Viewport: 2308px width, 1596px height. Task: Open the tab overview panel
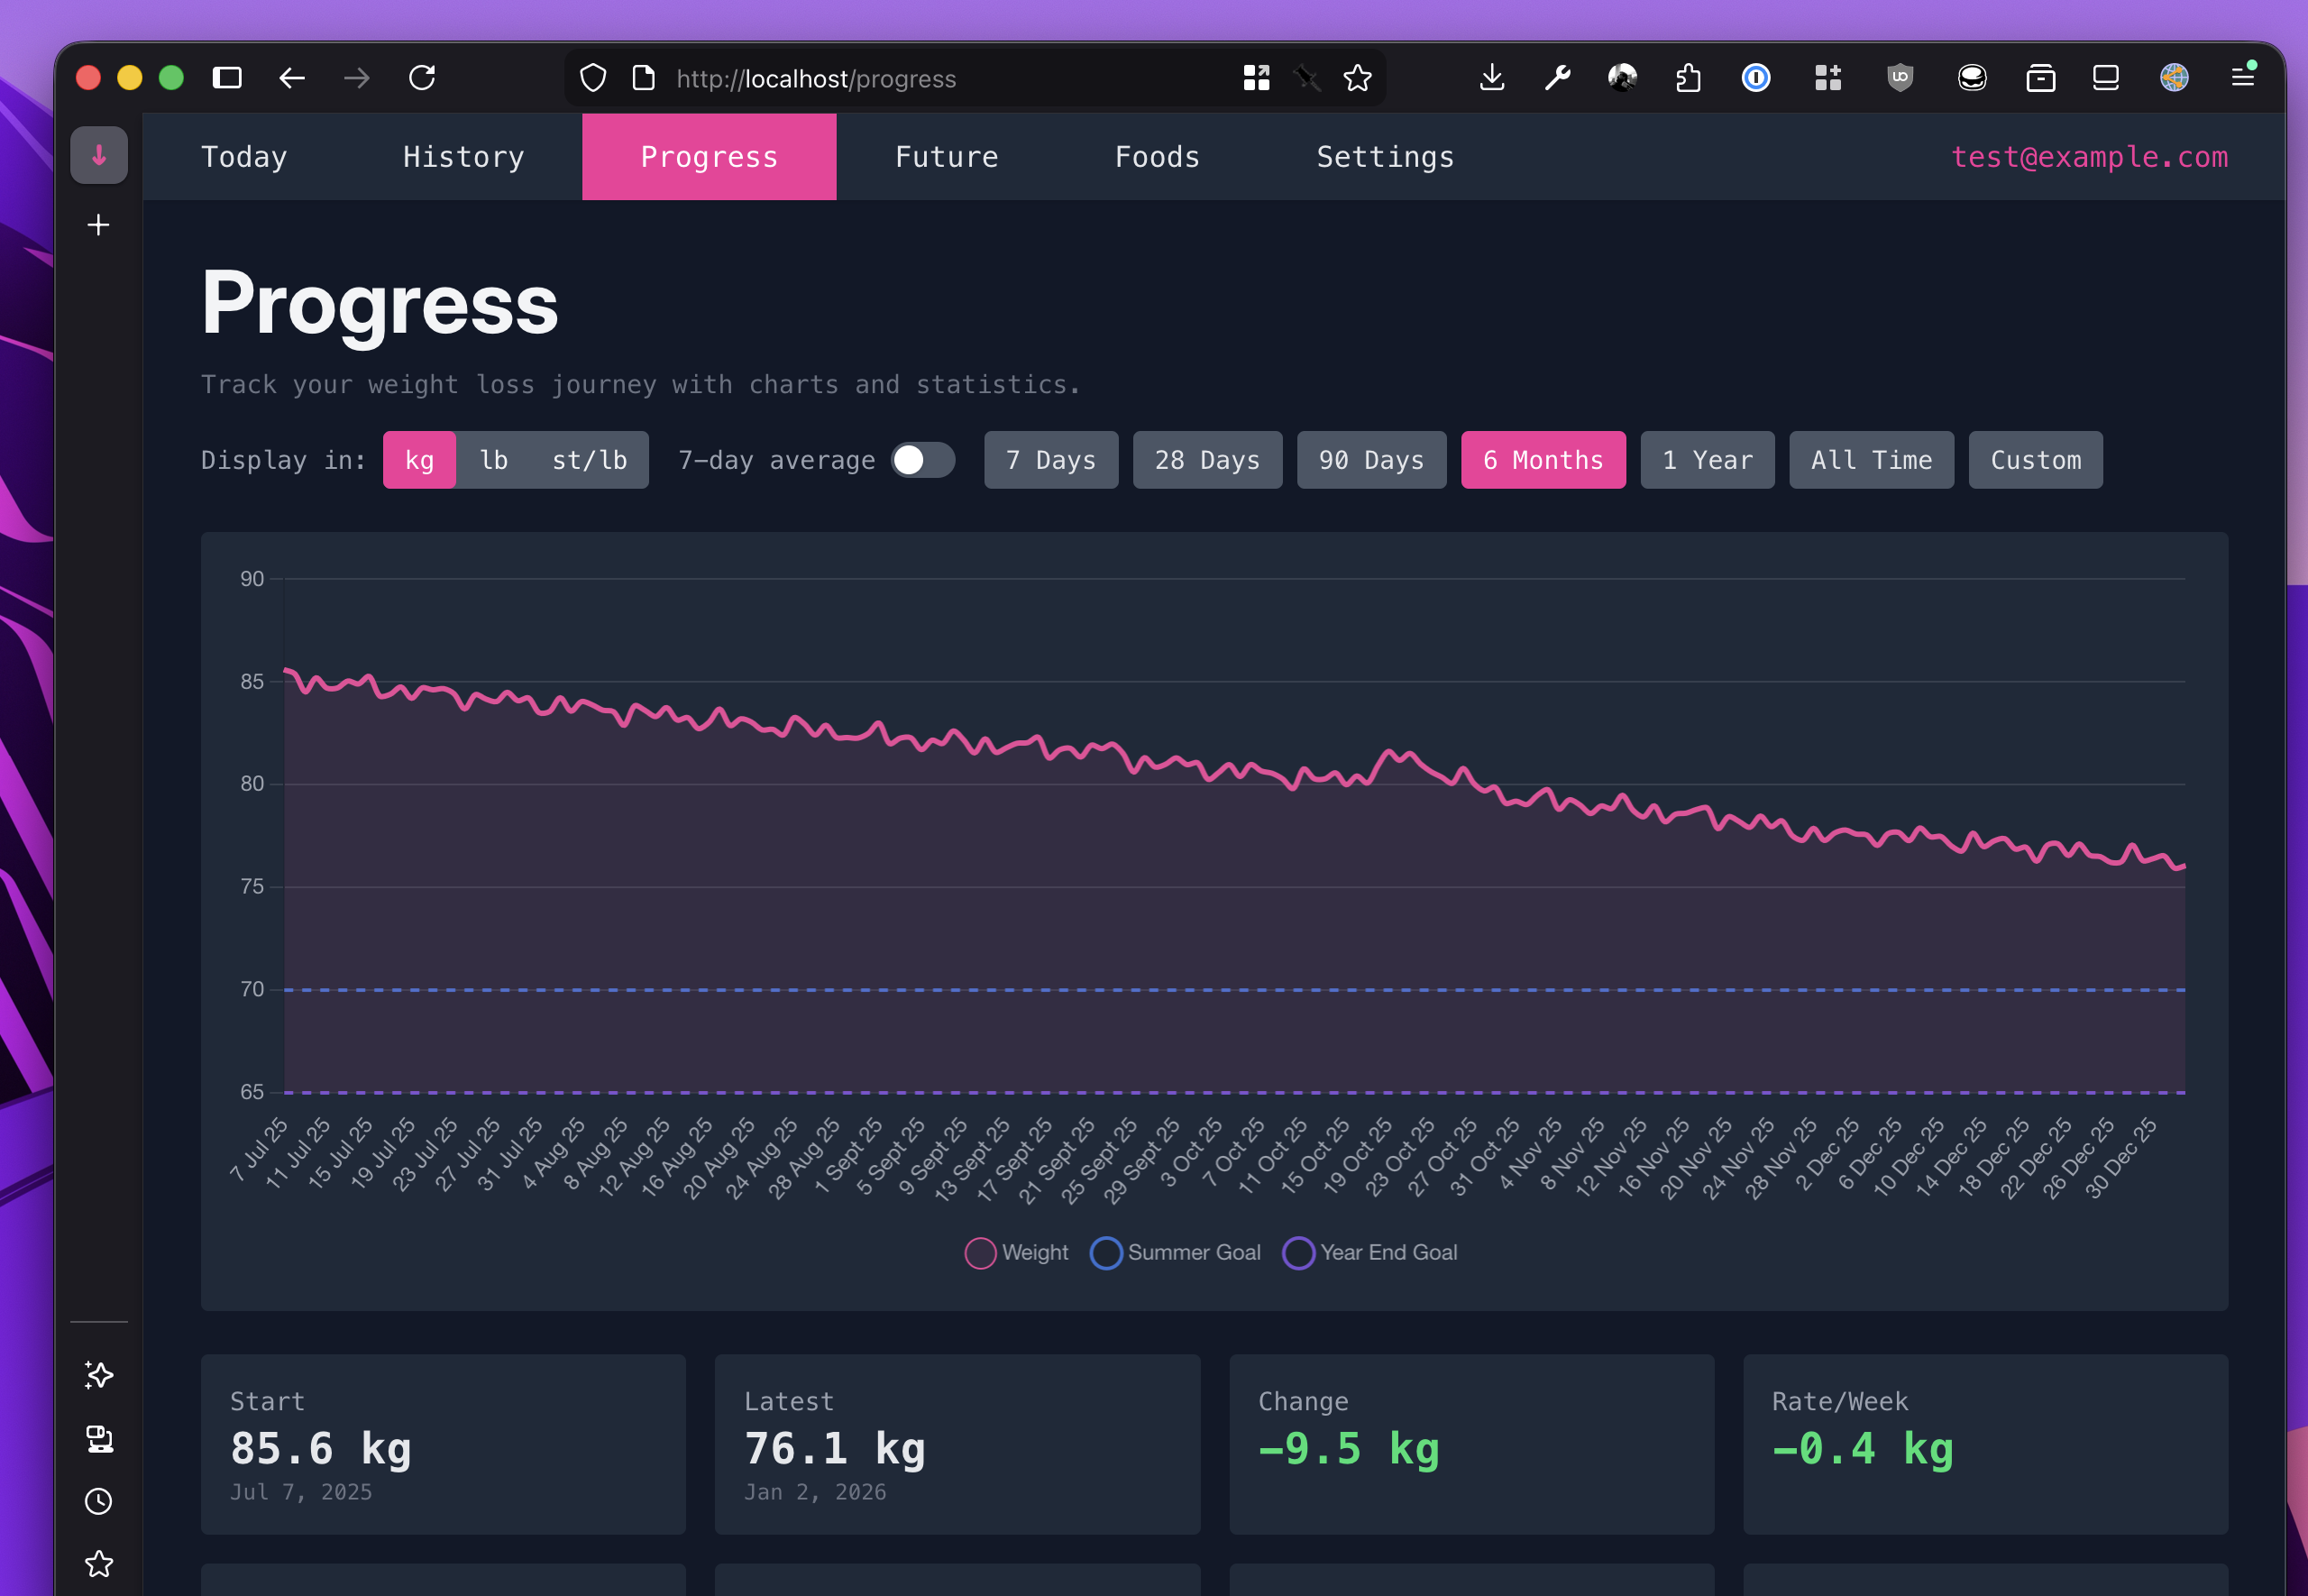[2104, 78]
